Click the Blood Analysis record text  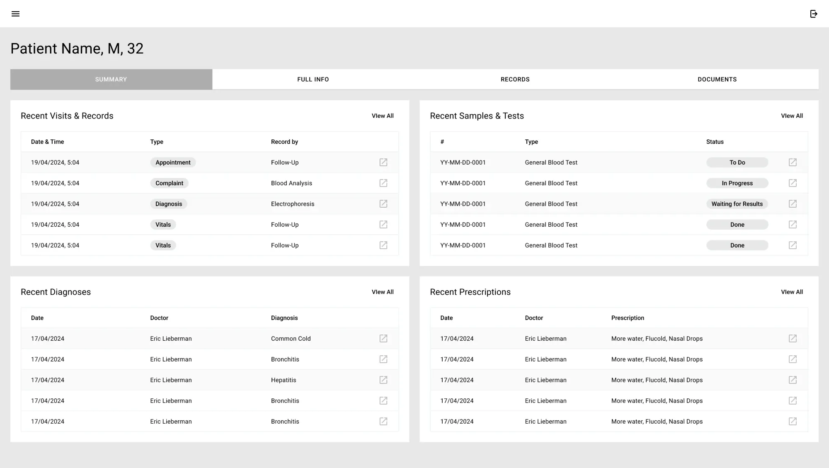coord(291,183)
